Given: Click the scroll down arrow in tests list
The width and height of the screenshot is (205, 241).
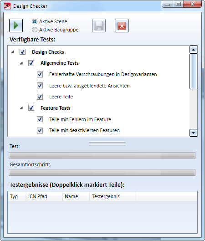Looking at the screenshot, I should point(193,133).
